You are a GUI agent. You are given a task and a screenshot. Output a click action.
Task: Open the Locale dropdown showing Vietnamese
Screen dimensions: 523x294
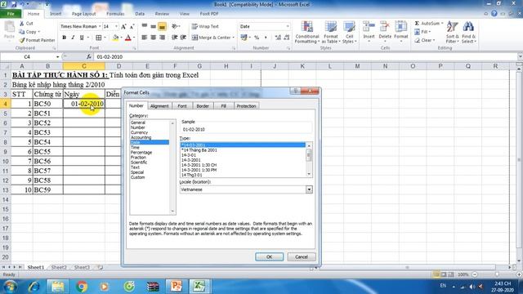click(309, 189)
